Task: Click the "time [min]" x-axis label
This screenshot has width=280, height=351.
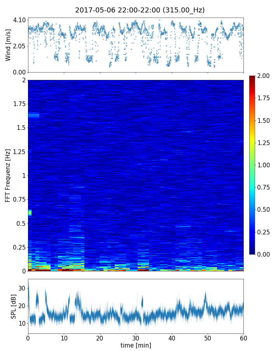Action: coord(136,345)
